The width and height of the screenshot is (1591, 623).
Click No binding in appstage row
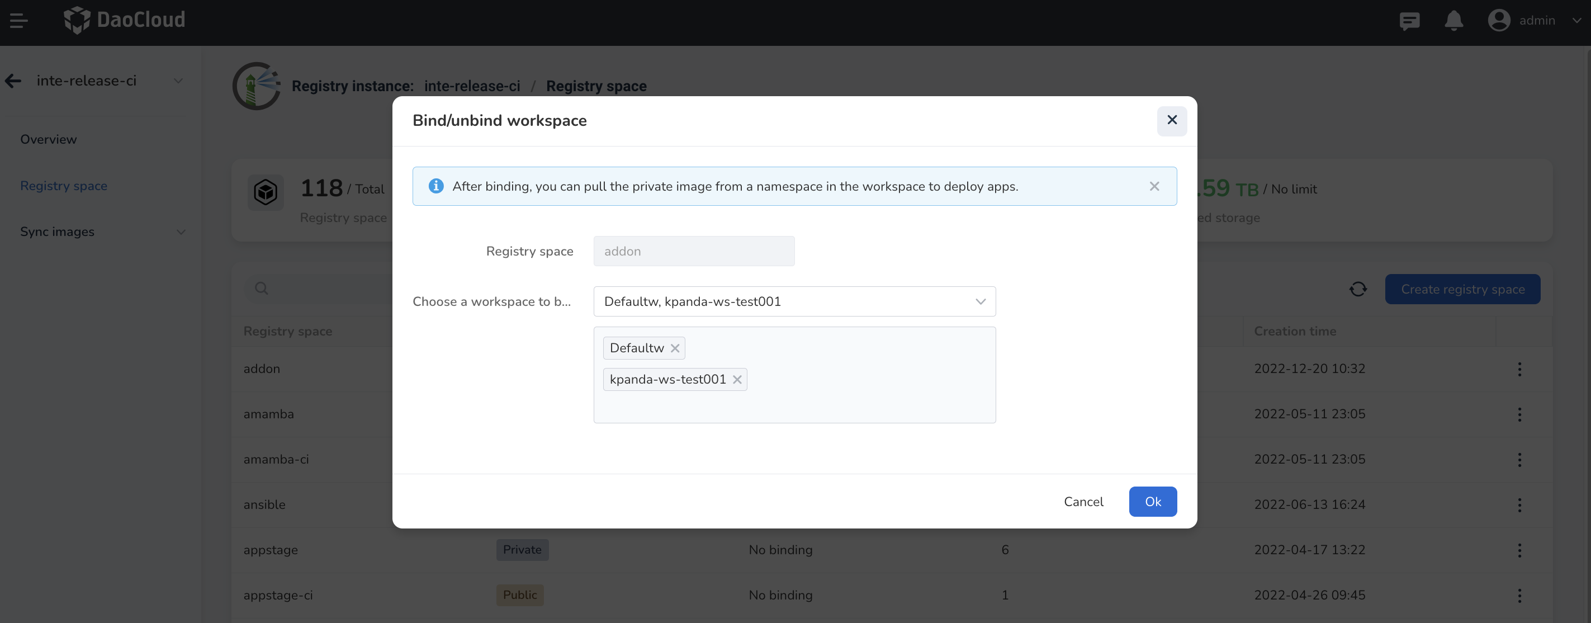tap(780, 549)
